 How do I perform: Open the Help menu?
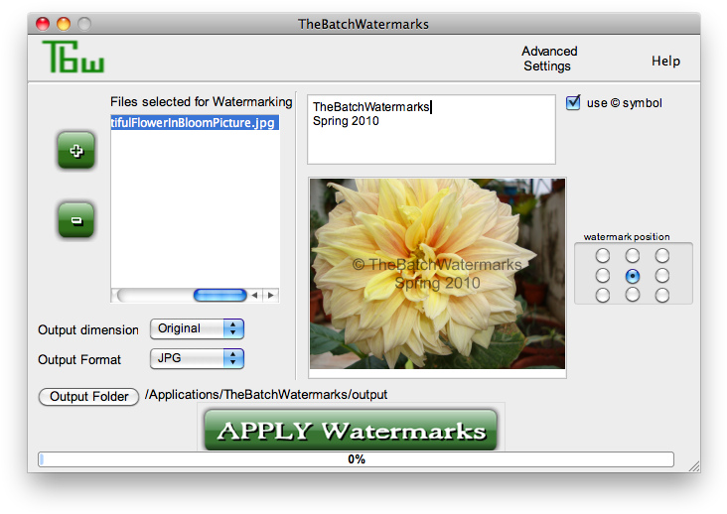tap(665, 62)
